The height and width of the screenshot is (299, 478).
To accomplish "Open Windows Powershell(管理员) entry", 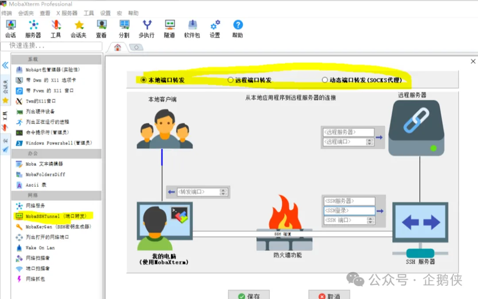I will pyautogui.click(x=54, y=143).
